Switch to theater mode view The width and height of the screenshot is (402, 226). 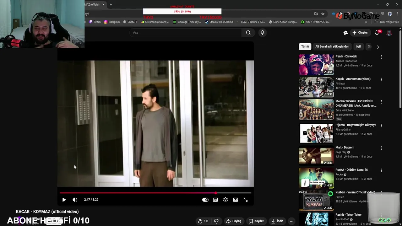[236, 200]
